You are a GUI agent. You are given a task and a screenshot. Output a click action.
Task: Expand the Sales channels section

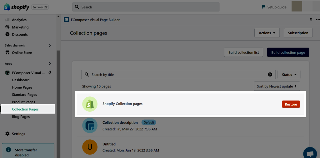(50, 45)
